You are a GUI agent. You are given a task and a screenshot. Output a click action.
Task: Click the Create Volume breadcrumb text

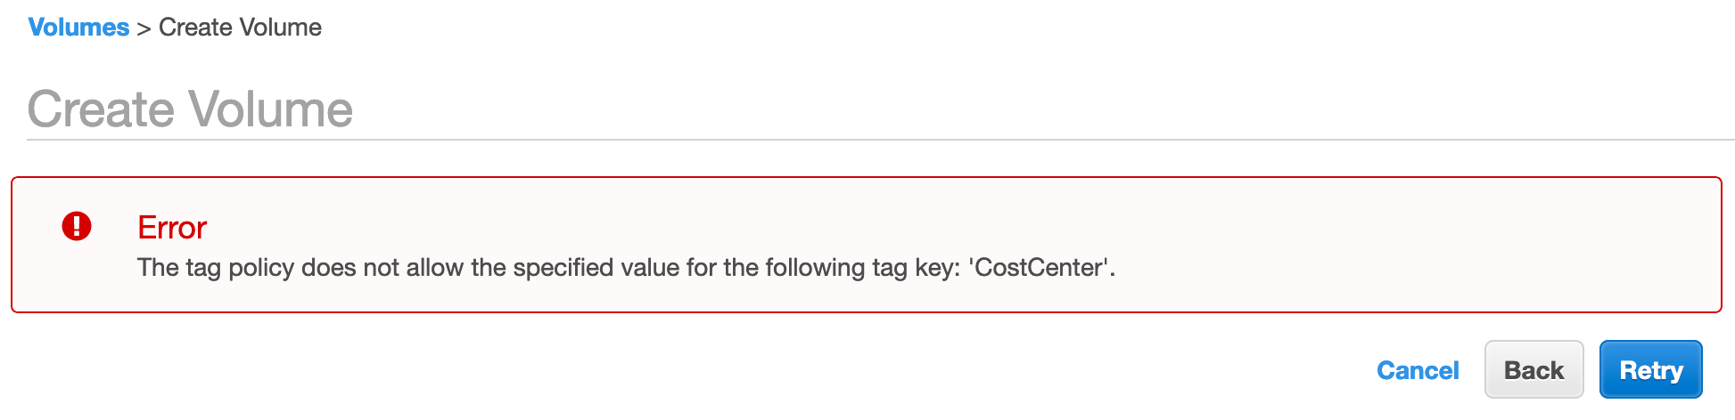coord(240,28)
